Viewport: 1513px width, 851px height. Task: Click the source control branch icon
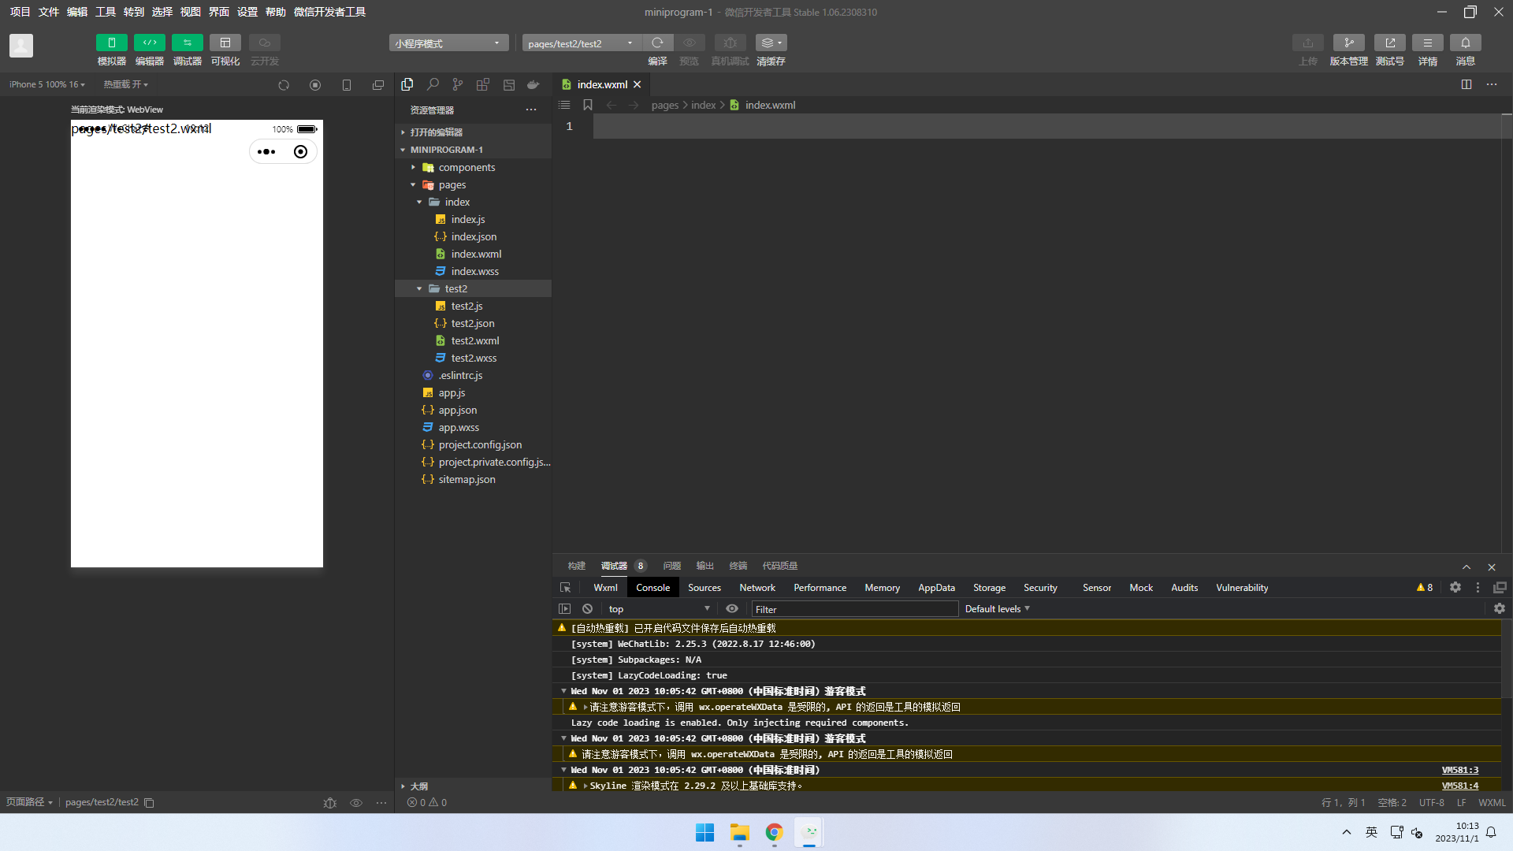(x=458, y=84)
